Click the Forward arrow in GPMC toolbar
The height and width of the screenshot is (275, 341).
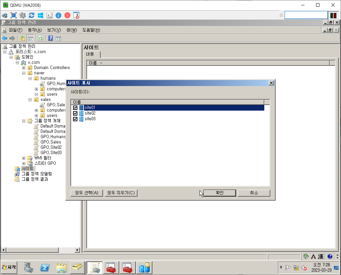coord(12,39)
